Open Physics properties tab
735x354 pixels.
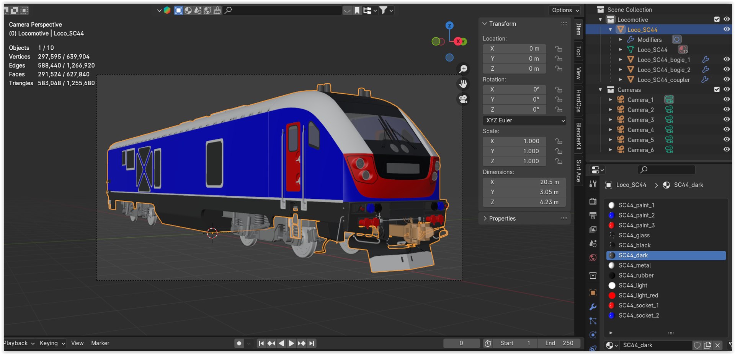point(593,335)
